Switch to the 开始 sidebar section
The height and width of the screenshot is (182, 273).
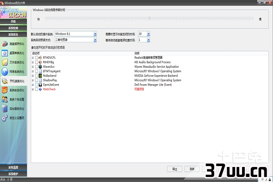[x=13, y=21]
